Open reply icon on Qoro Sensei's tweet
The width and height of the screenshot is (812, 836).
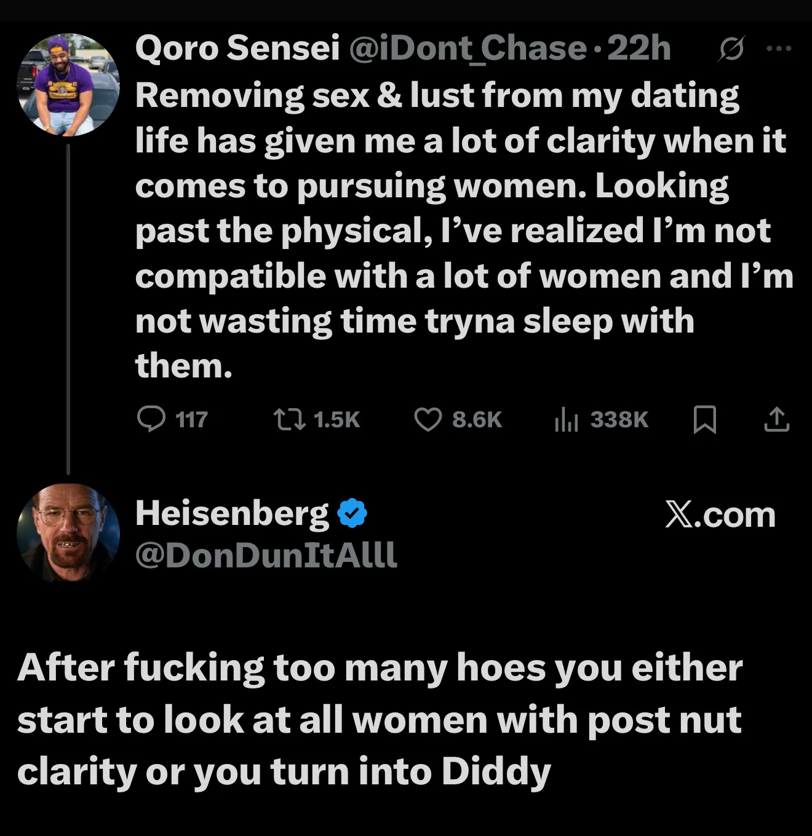pos(151,419)
